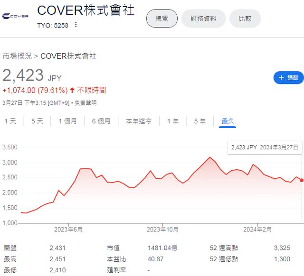Image resolution: width=304 pixels, height=276 pixels.
Task: Click the 52 週低點 value 1,300
Action: point(282,259)
